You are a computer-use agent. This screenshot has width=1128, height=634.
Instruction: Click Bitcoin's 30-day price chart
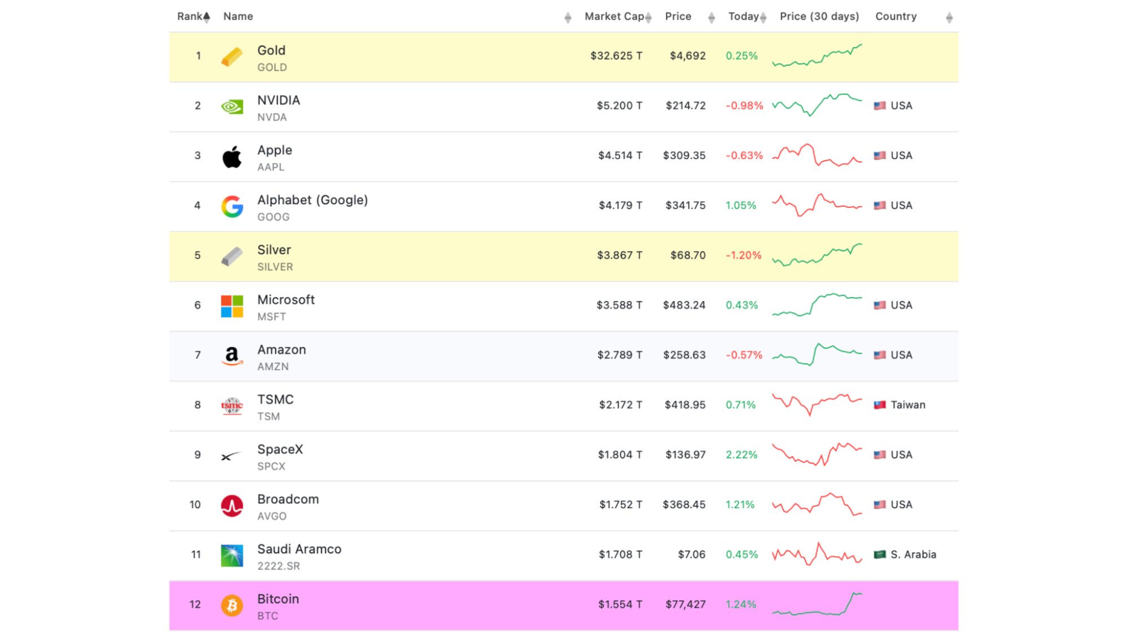click(817, 604)
